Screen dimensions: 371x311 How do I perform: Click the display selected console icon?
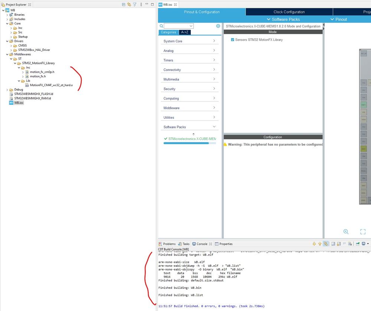(364, 244)
